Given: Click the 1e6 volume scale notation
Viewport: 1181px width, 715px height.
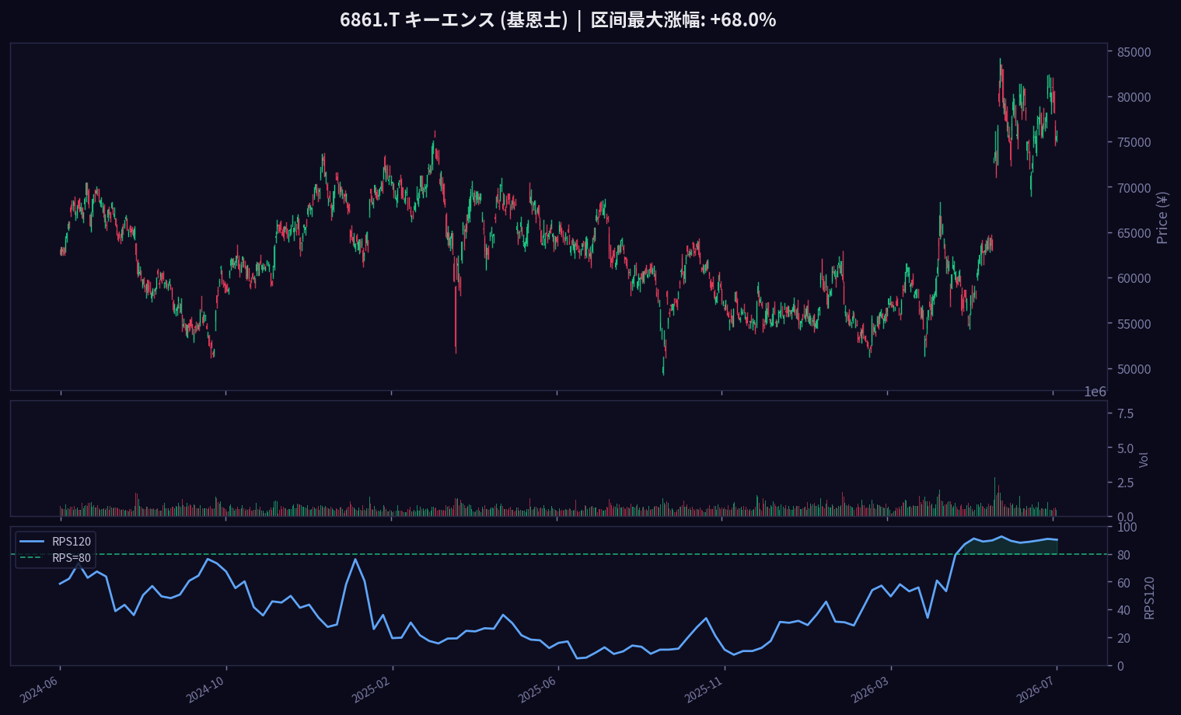Looking at the screenshot, I should coord(1095,392).
